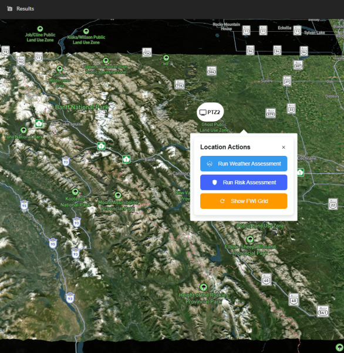Screen dimensions: 344x353
Task: Click the Kiska/Willson Public Land Use Zone tree icon
Action: (x=86, y=31)
